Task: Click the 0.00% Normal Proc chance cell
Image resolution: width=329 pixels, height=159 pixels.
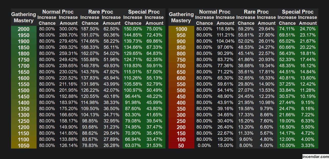Action: tap(204, 145)
